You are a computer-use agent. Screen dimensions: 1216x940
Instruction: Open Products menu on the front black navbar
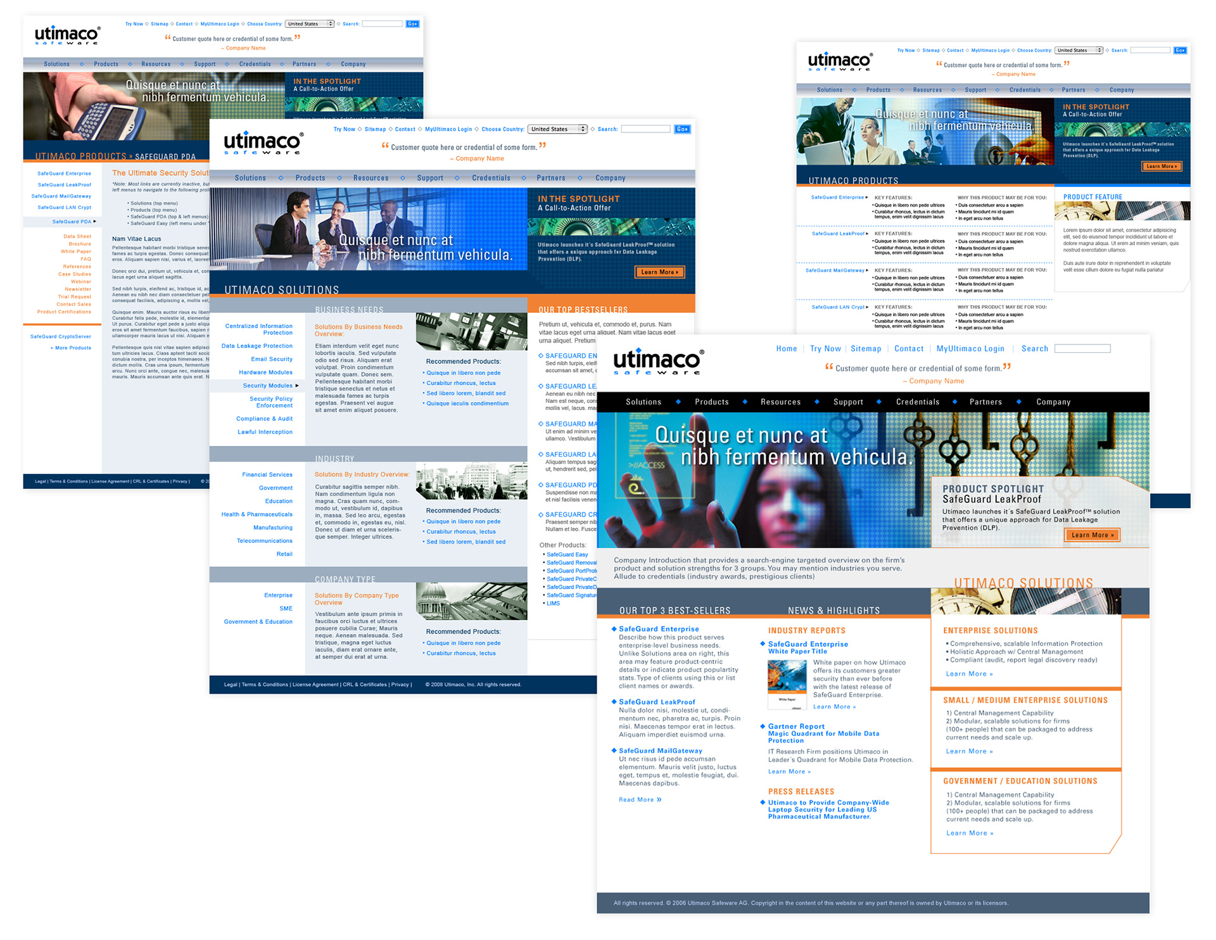click(x=712, y=402)
